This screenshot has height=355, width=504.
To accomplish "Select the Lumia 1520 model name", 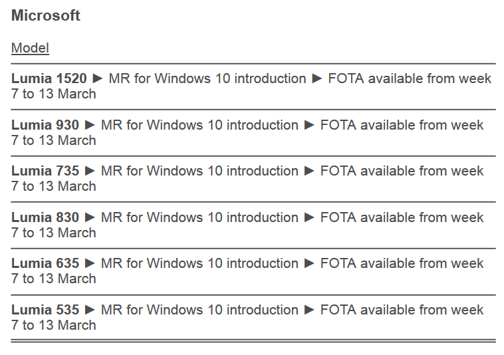I will click(x=49, y=78).
